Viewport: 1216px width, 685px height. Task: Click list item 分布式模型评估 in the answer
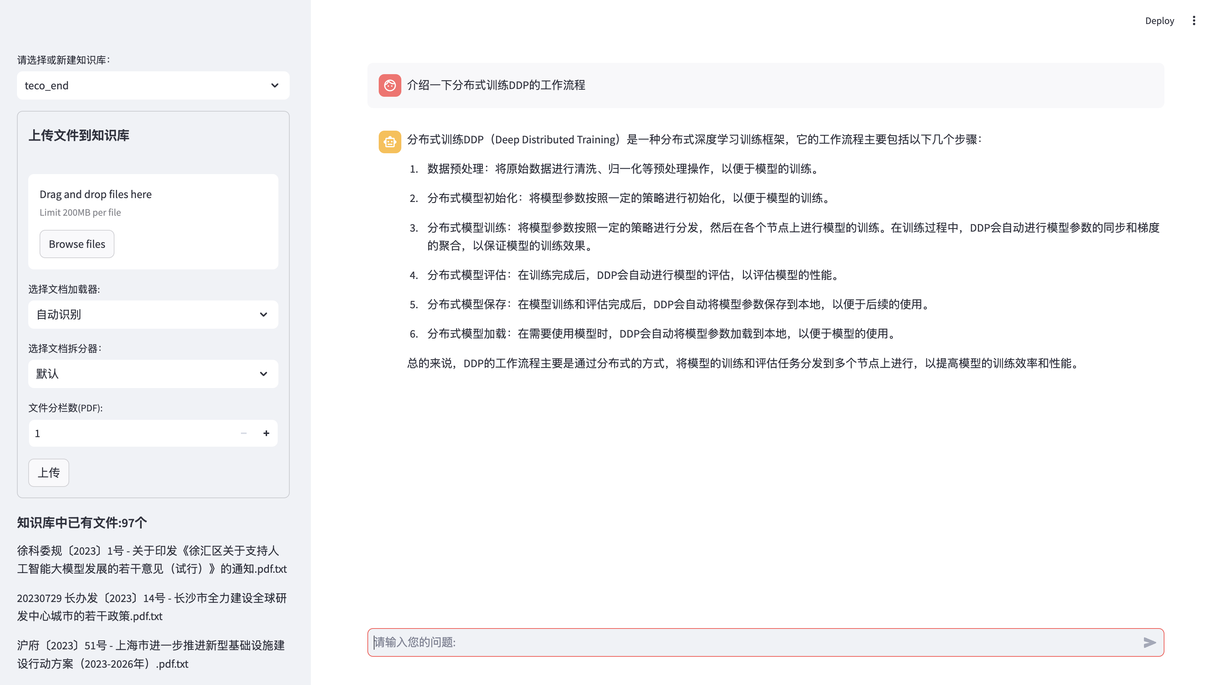pyautogui.click(x=633, y=275)
